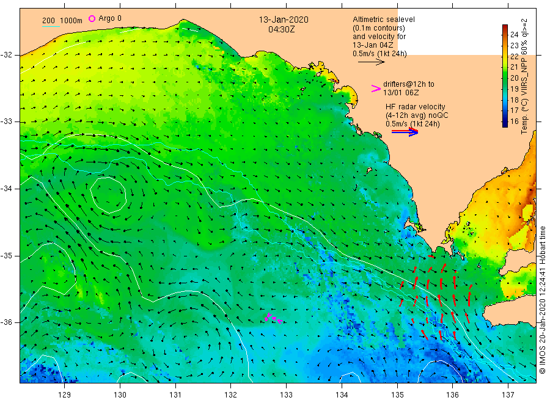Click the 'drifters@12h to' legend text
550x403 pixels.
(409, 84)
